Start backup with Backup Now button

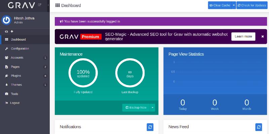click(x=136, y=108)
